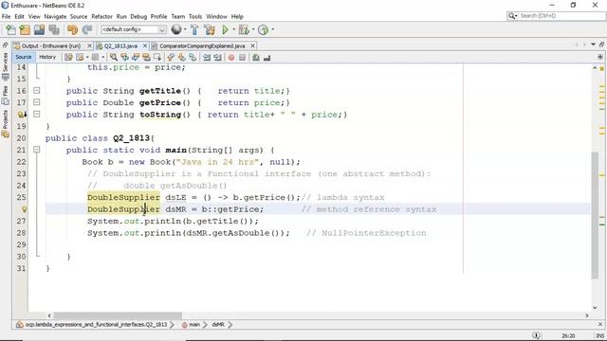
Task: Click lightbulb hint on line 26
Action: click(x=24, y=209)
